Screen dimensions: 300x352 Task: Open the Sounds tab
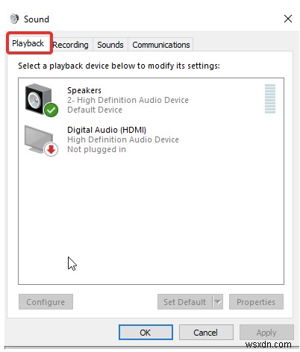click(x=110, y=45)
